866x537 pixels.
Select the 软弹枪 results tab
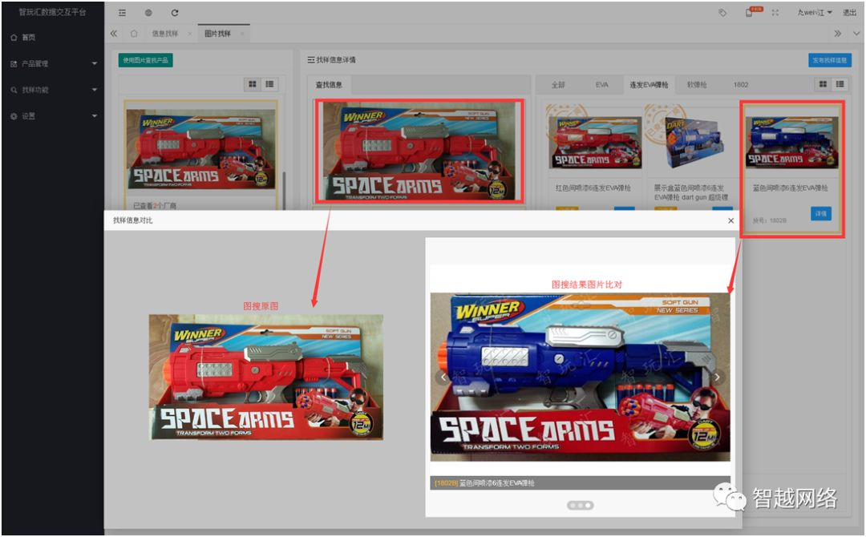tap(697, 85)
